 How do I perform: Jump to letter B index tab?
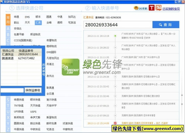pyautogui.click(x=8, y=35)
